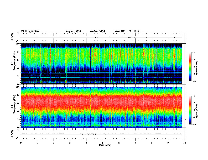Click the "Time (min)" axis label
This screenshot has width=208, height=160.
pos(105,145)
